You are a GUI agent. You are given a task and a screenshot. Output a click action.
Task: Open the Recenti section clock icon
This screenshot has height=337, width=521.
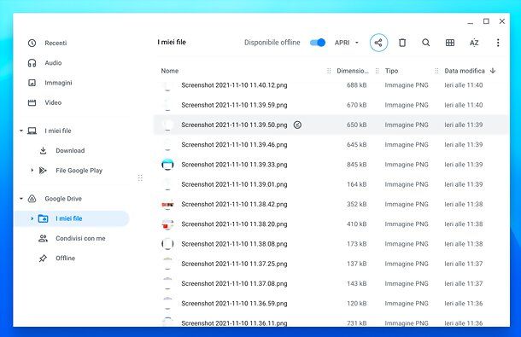click(x=32, y=43)
